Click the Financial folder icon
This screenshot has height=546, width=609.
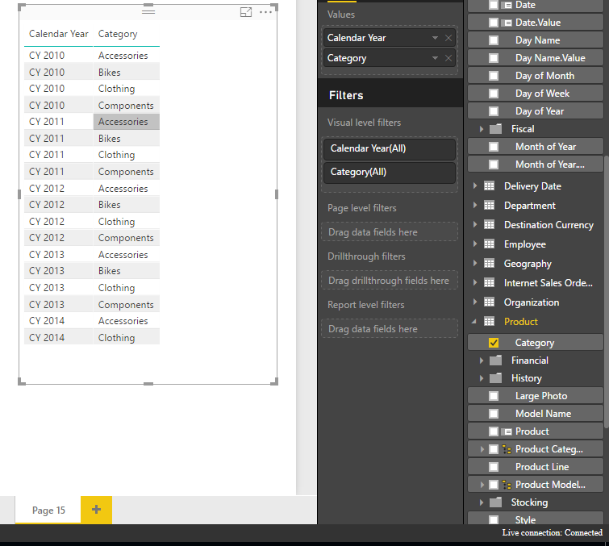(495, 361)
